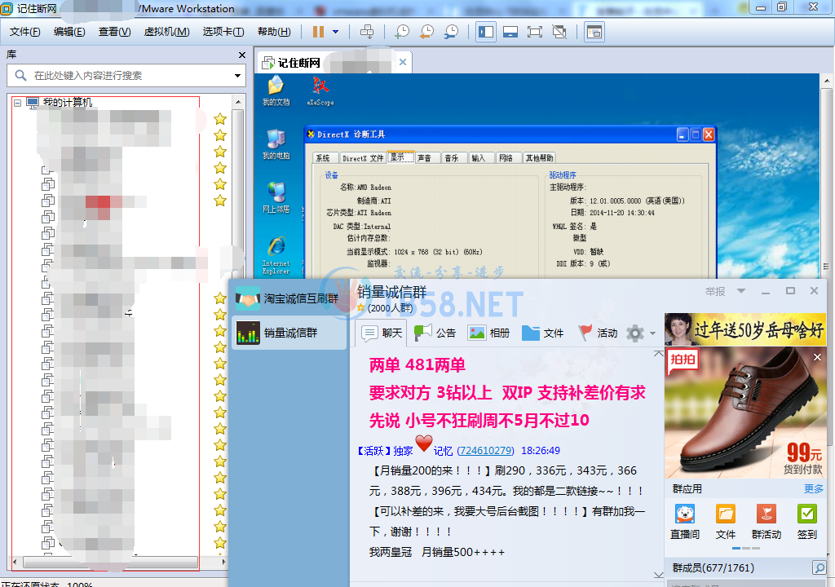The height and width of the screenshot is (587, 835).
Task: Send Ctrl+Alt+Del to the virtual machine
Action: pos(367,32)
